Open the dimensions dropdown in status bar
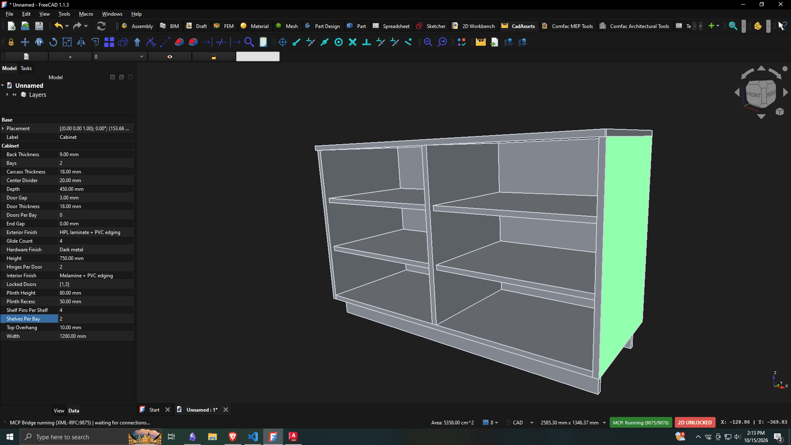 tap(604, 423)
